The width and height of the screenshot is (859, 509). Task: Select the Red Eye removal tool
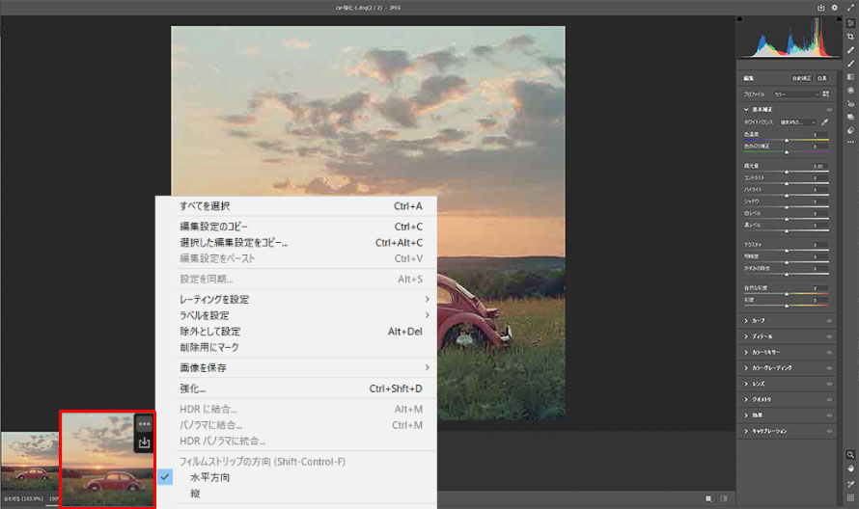pyautogui.click(x=850, y=104)
